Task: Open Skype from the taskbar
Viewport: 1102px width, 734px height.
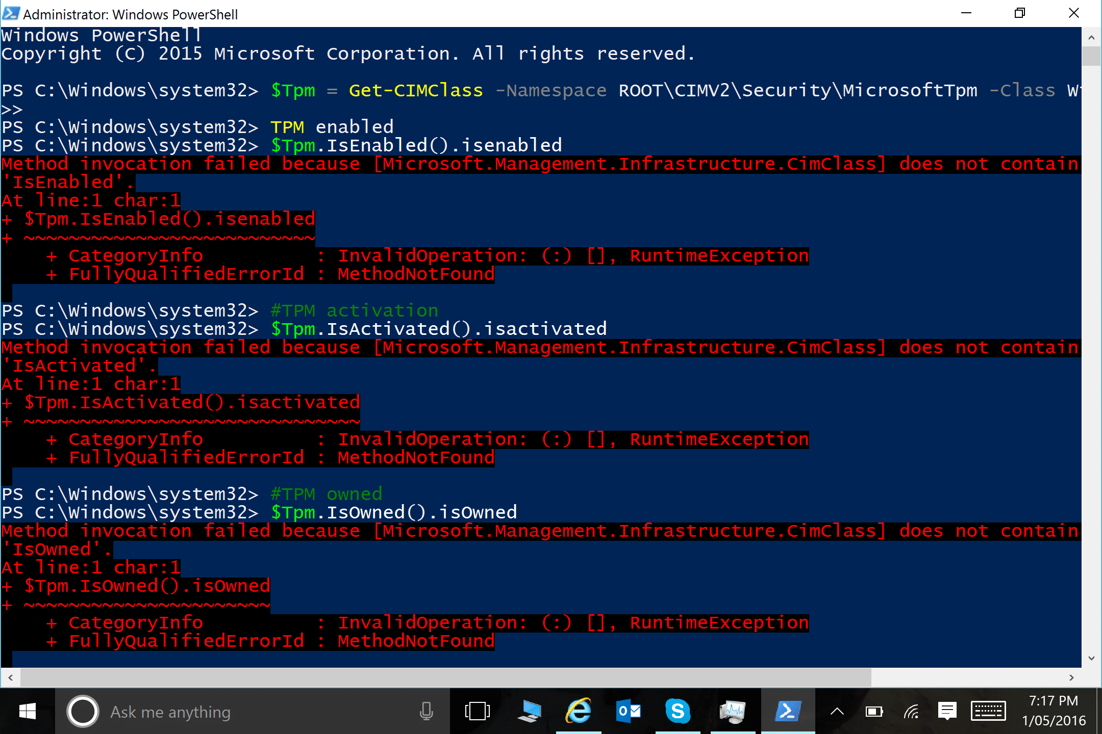Action: tap(678, 712)
